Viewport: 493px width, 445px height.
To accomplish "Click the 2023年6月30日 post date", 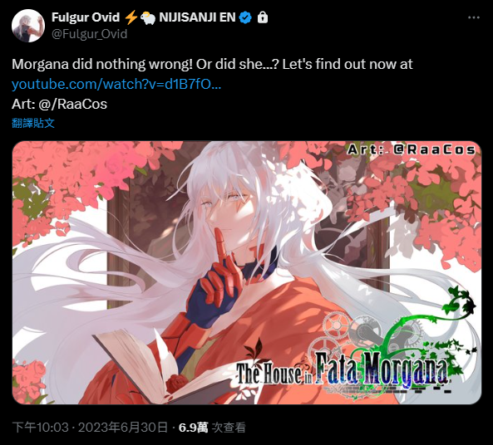I will click(123, 428).
